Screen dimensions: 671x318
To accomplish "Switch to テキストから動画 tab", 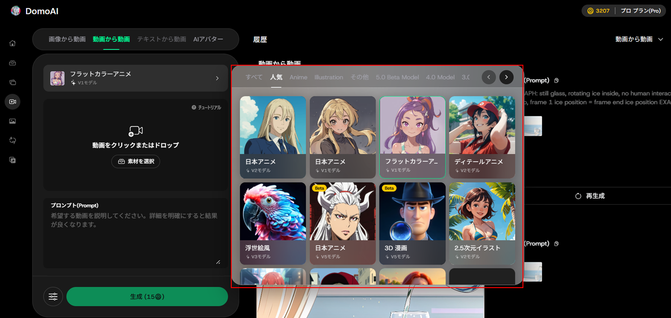I will [x=161, y=39].
